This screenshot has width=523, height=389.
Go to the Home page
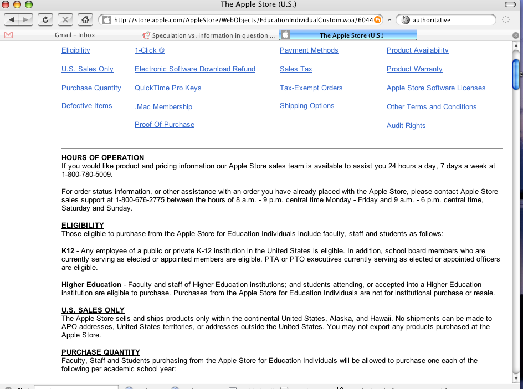click(85, 20)
